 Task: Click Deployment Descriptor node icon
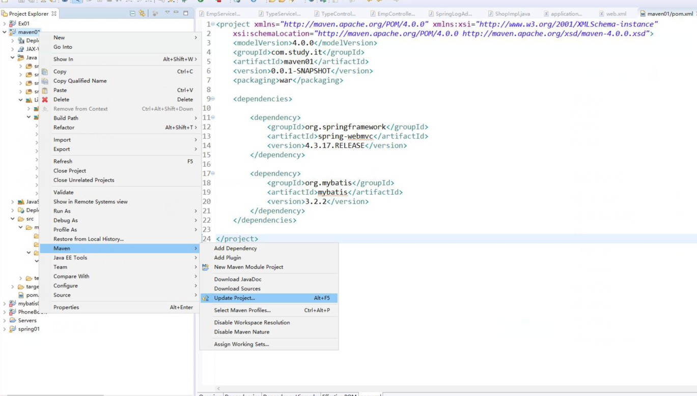[x=21, y=41]
